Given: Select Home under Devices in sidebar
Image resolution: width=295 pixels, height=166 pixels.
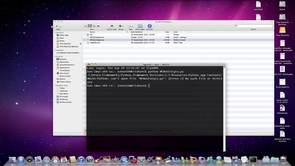Looking at the screenshot, I should 60,41.
